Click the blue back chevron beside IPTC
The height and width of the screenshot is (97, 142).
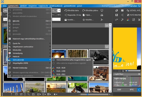click(139, 90)
